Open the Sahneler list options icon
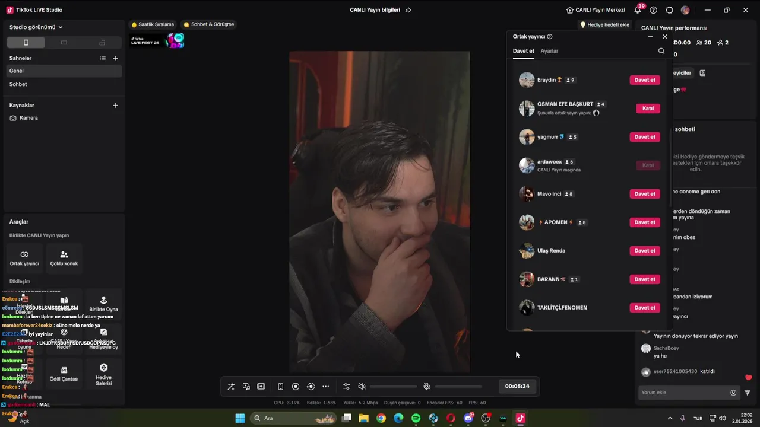Image resolution: width=760 pixels, height=427 pixels. pos(103,58)
